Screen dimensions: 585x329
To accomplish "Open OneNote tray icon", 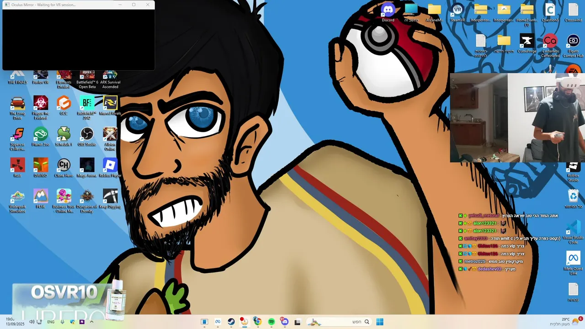I will pyautogui.click(x=82, y=322).
